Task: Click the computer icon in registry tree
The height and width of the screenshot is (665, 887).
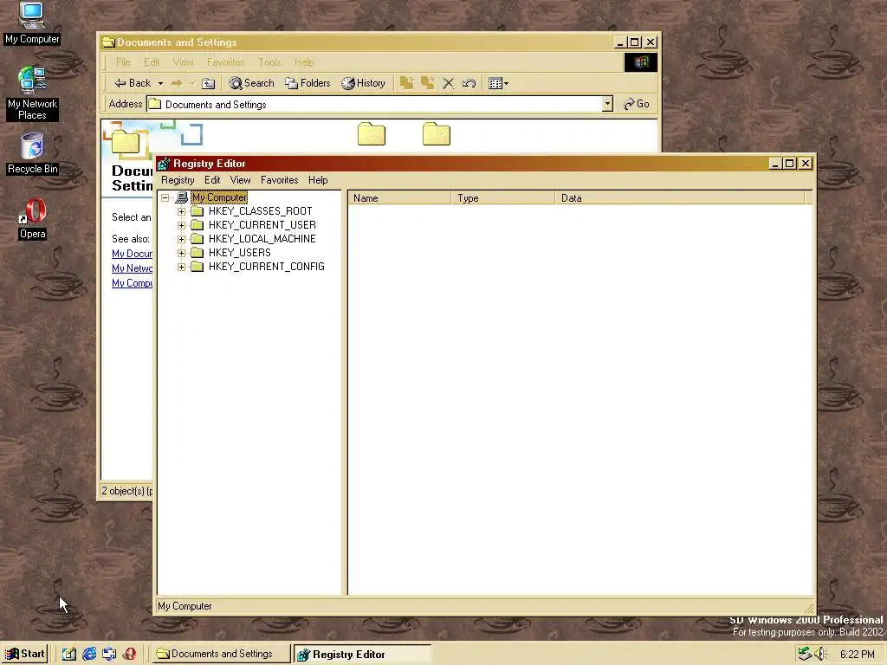Action: tap(182, 197)
